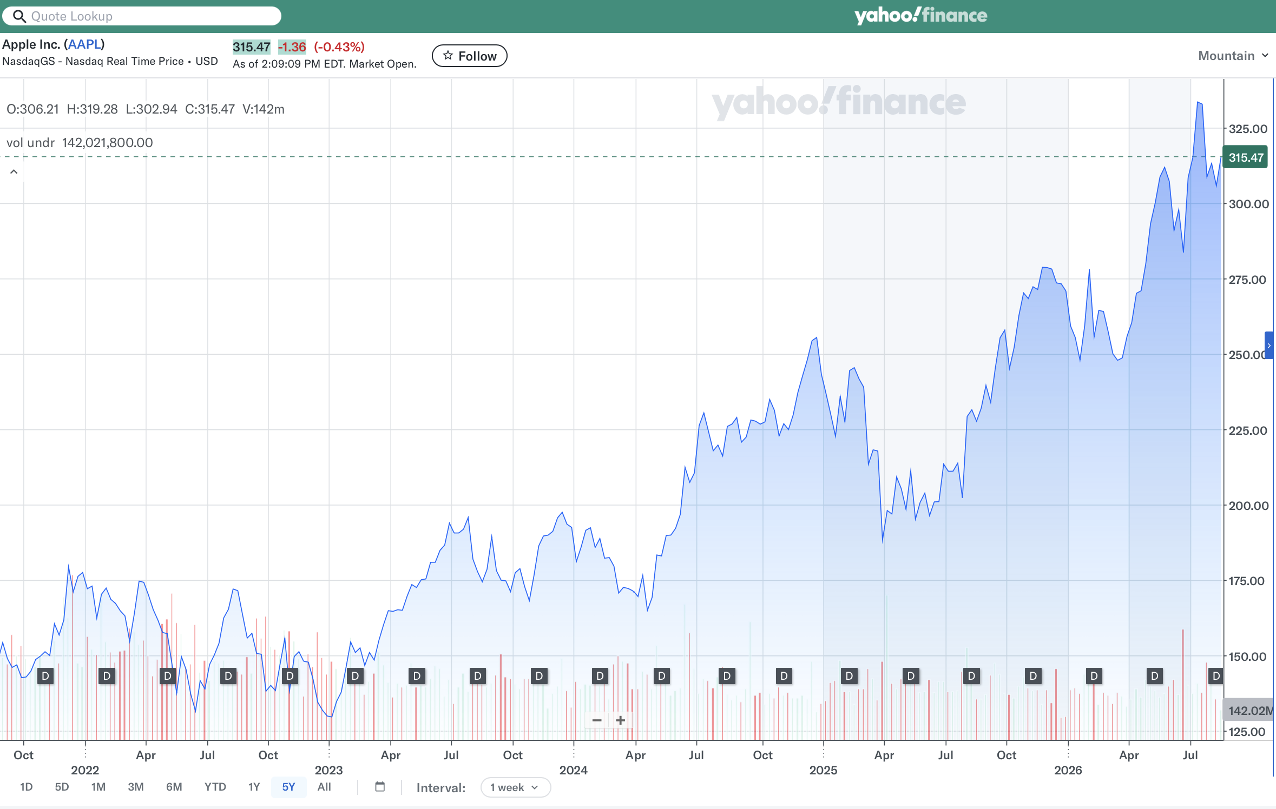Show All available history range

(x=324, y=787)
